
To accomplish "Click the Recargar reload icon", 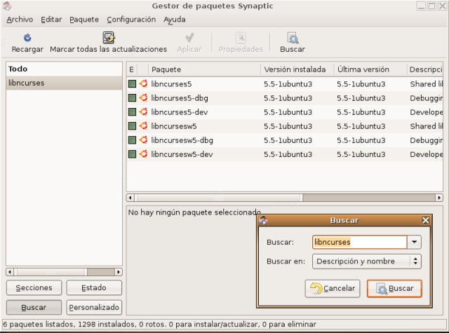I will click(x=27, y=38).
